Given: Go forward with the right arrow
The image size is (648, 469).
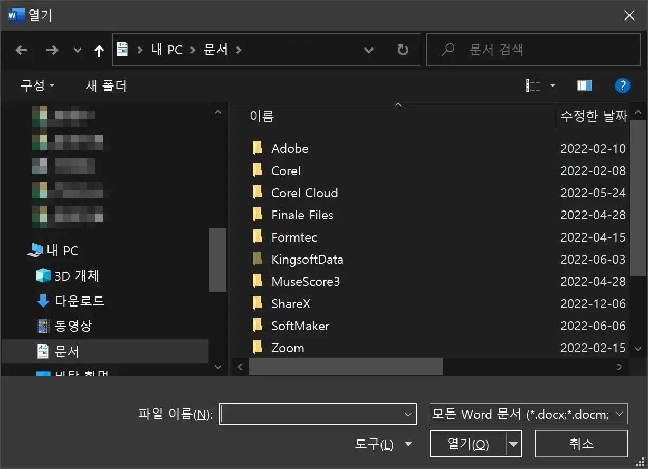Looking at the screenshot, I should click(x=52, y=50).
